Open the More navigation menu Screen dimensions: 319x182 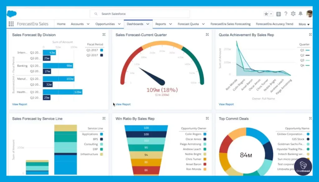pos(304,24)
